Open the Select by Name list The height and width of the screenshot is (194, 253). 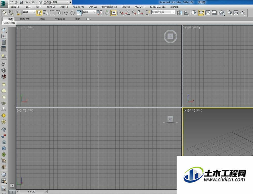pyautogui.click(x=46, y=13)
